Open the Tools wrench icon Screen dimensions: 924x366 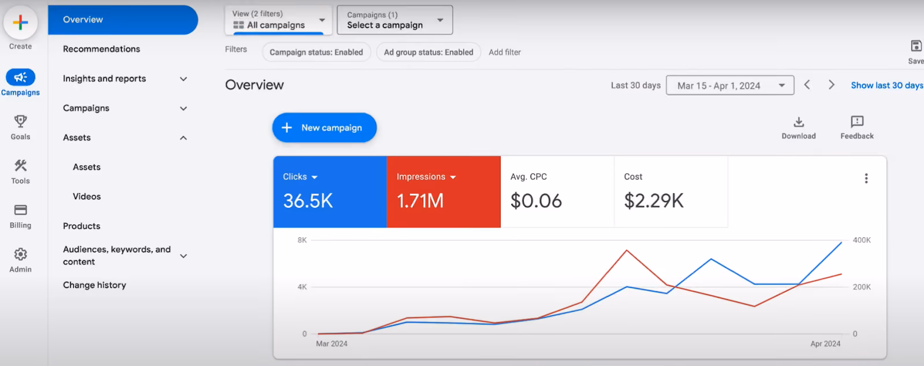pos(20,166)
